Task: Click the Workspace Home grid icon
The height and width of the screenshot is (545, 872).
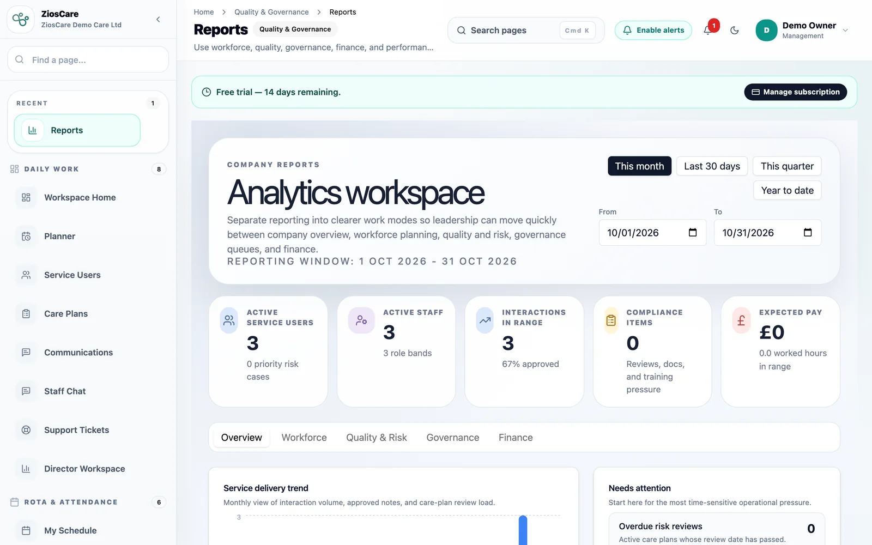Action: click(x=26, y=197)
